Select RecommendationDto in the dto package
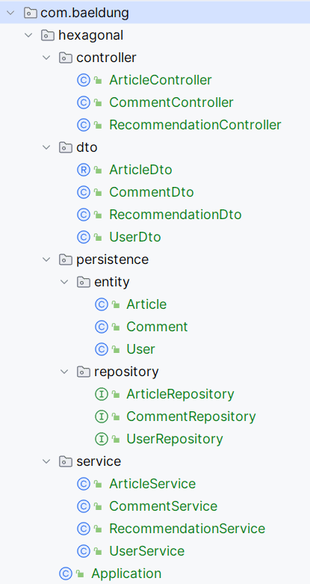Viewport: 310px width, 584px height. pos(176,215)
